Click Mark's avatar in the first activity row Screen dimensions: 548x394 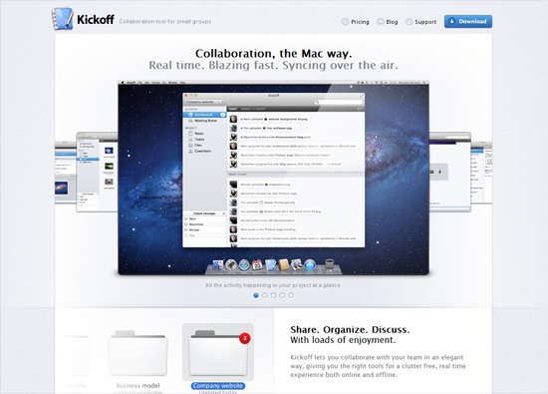point(233,120)
